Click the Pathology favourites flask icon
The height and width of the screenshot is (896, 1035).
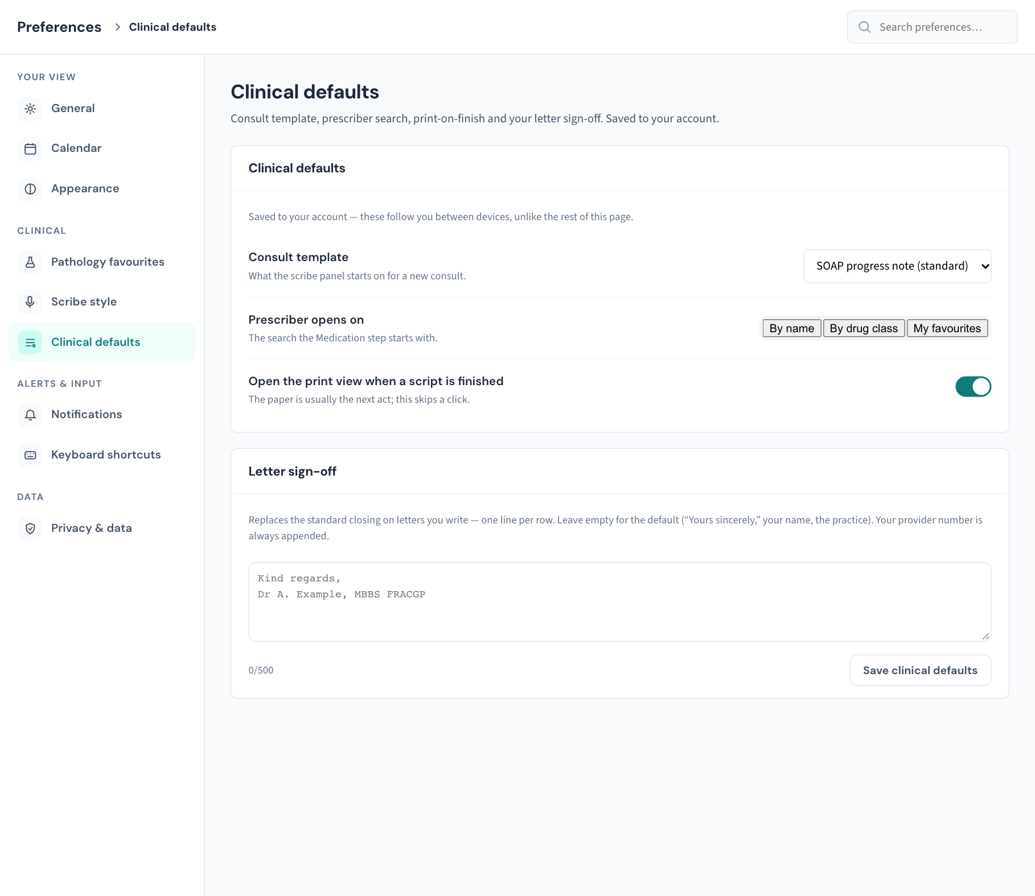pyautogui.click(x=30, y=262)
